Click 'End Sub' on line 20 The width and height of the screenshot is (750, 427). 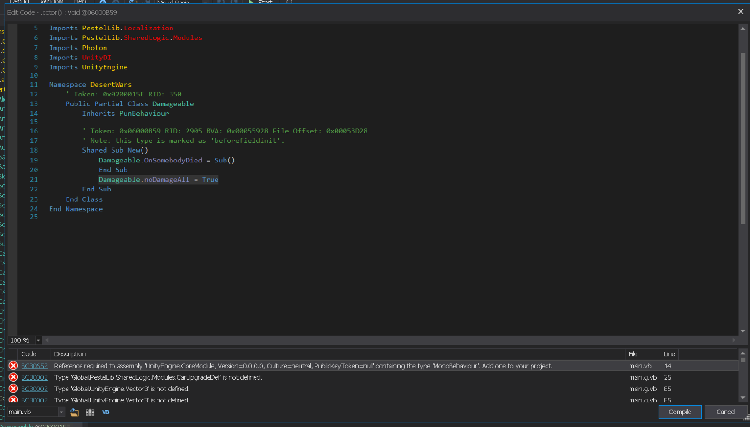click(x=113, y=170)
